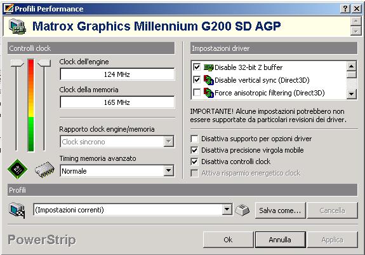Viewport: 365px width, 255px height.
Task: Click the Applica button
Action: [x=332, y=240]
